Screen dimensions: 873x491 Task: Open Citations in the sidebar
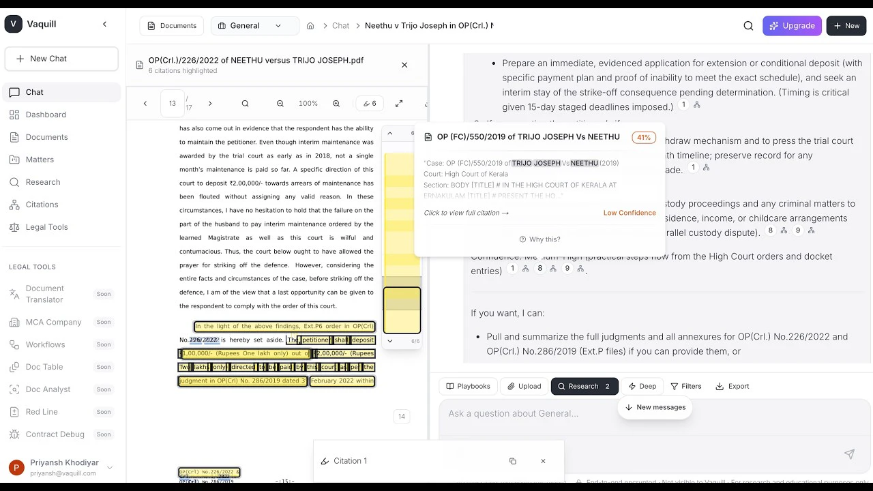63,205
